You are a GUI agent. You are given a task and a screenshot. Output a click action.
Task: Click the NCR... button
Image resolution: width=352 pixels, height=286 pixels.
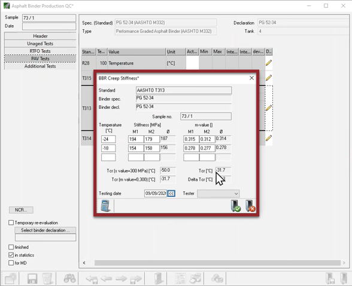21,210
